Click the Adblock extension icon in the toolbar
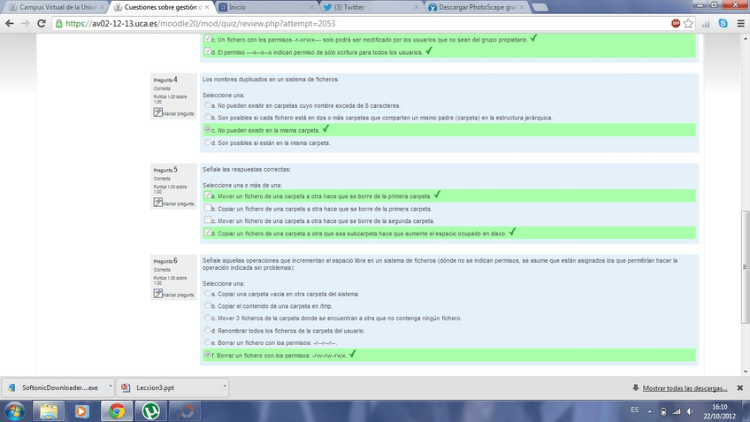 pyautogui.click(x=675, y=24)
